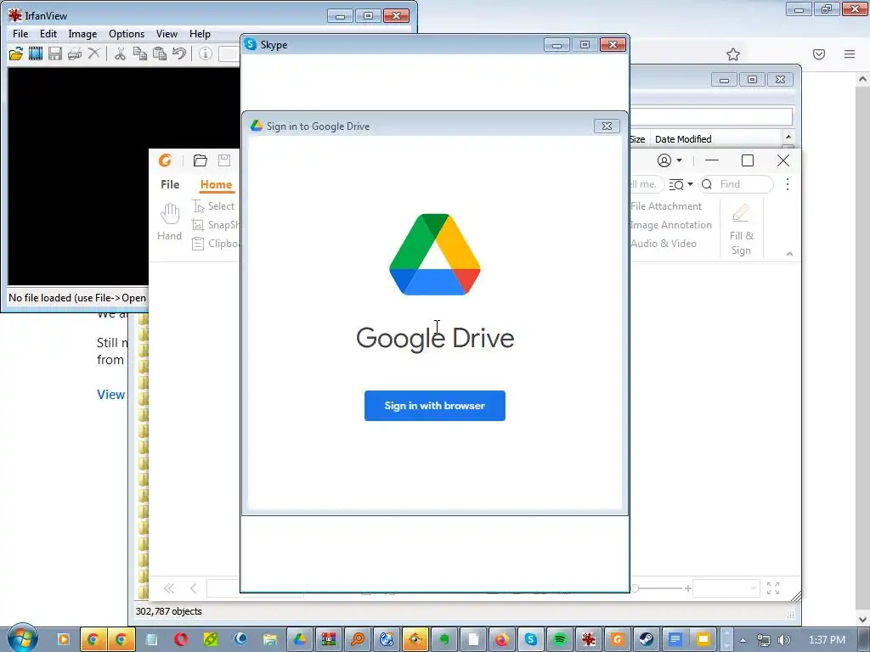The height and width of the screenshot is (652, 870).
Task: Click the Skype taskbar icon
Action: [x=531, y=640]
